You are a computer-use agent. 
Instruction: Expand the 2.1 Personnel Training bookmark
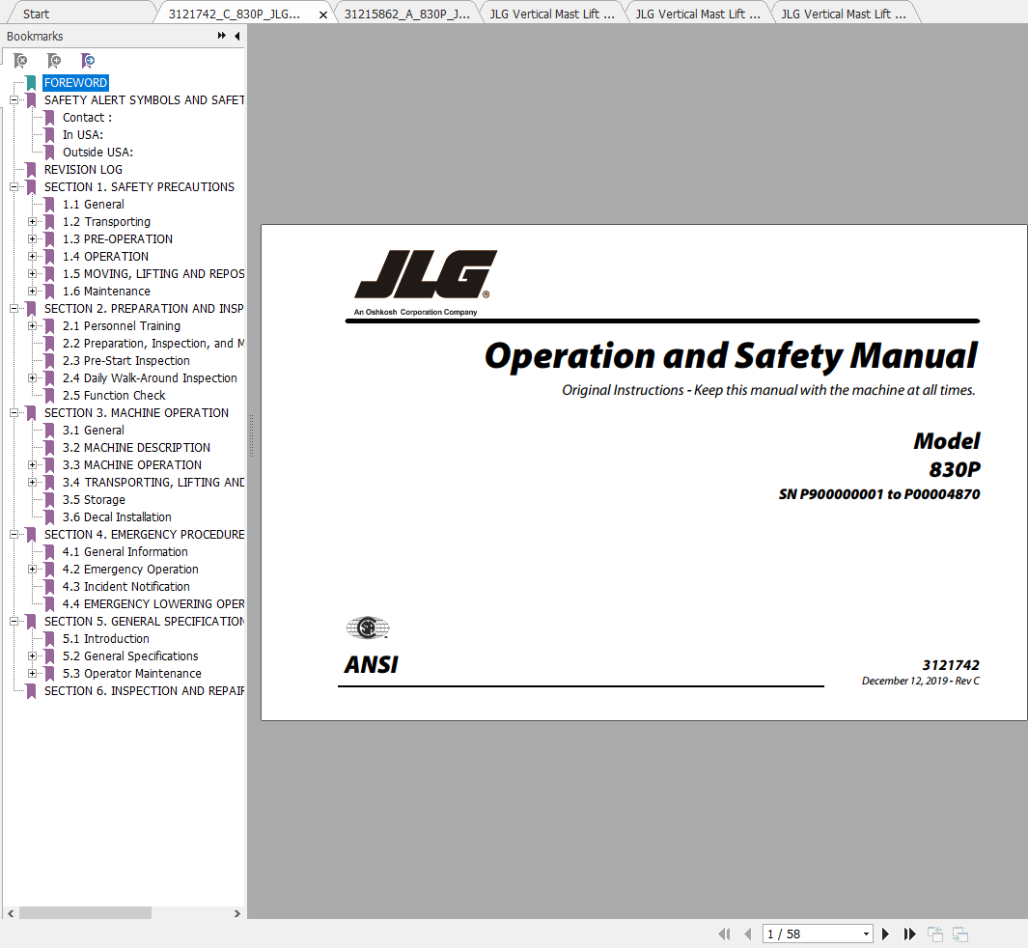(x=32, y=326)
